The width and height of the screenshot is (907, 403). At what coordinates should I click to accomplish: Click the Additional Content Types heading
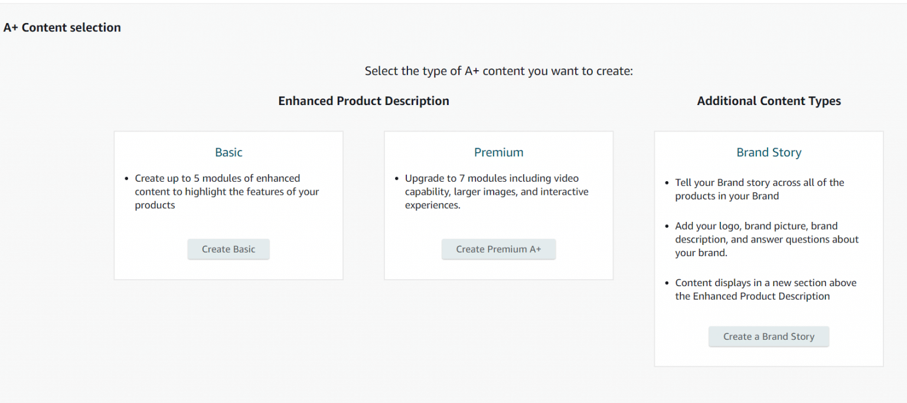[768, 100]
